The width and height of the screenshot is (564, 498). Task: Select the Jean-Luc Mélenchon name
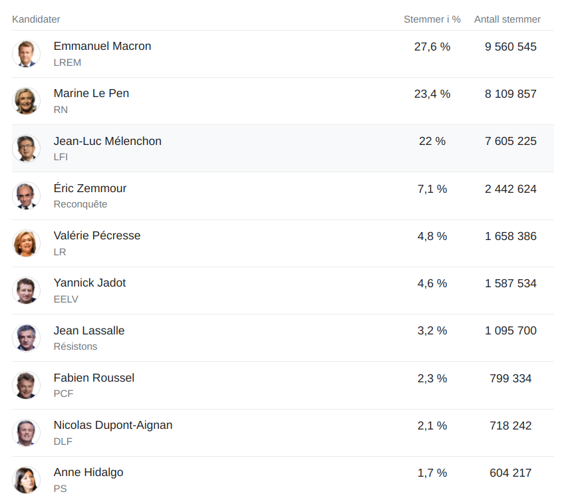108,141
